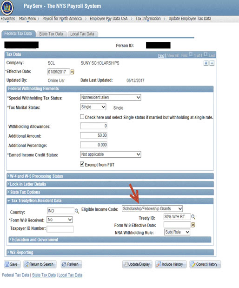
Task: Open NRA Withholding Rule dropdown
Action: point(177,232)
